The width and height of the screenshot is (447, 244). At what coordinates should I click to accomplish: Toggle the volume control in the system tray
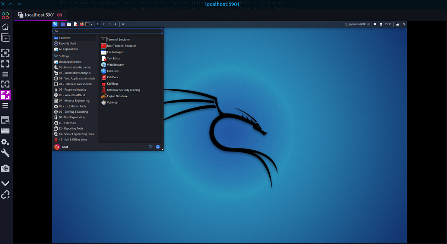pos(369,24)
